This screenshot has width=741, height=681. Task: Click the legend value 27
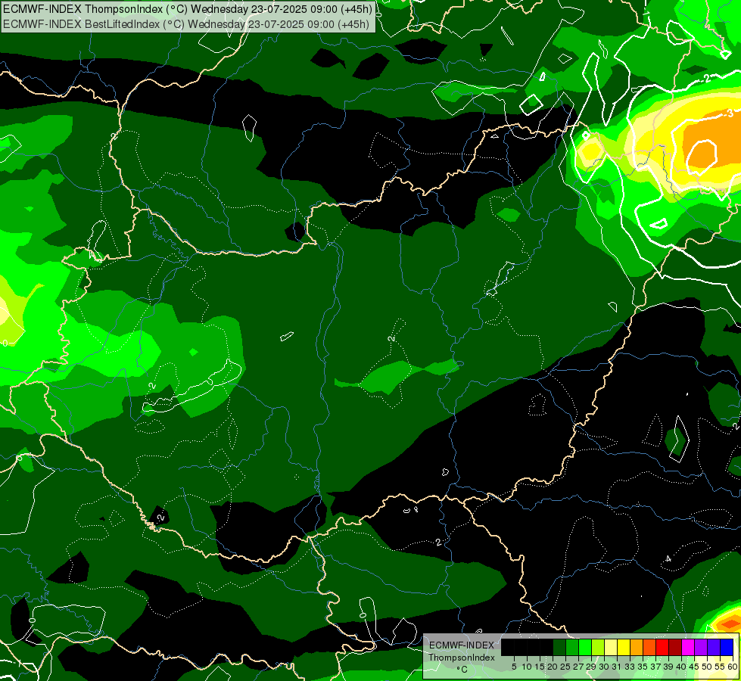tap(579, 667)
